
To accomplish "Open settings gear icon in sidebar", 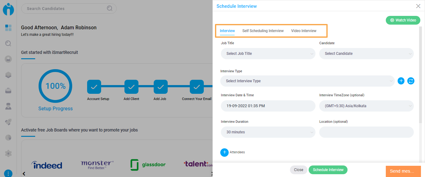I will point(8,153).
